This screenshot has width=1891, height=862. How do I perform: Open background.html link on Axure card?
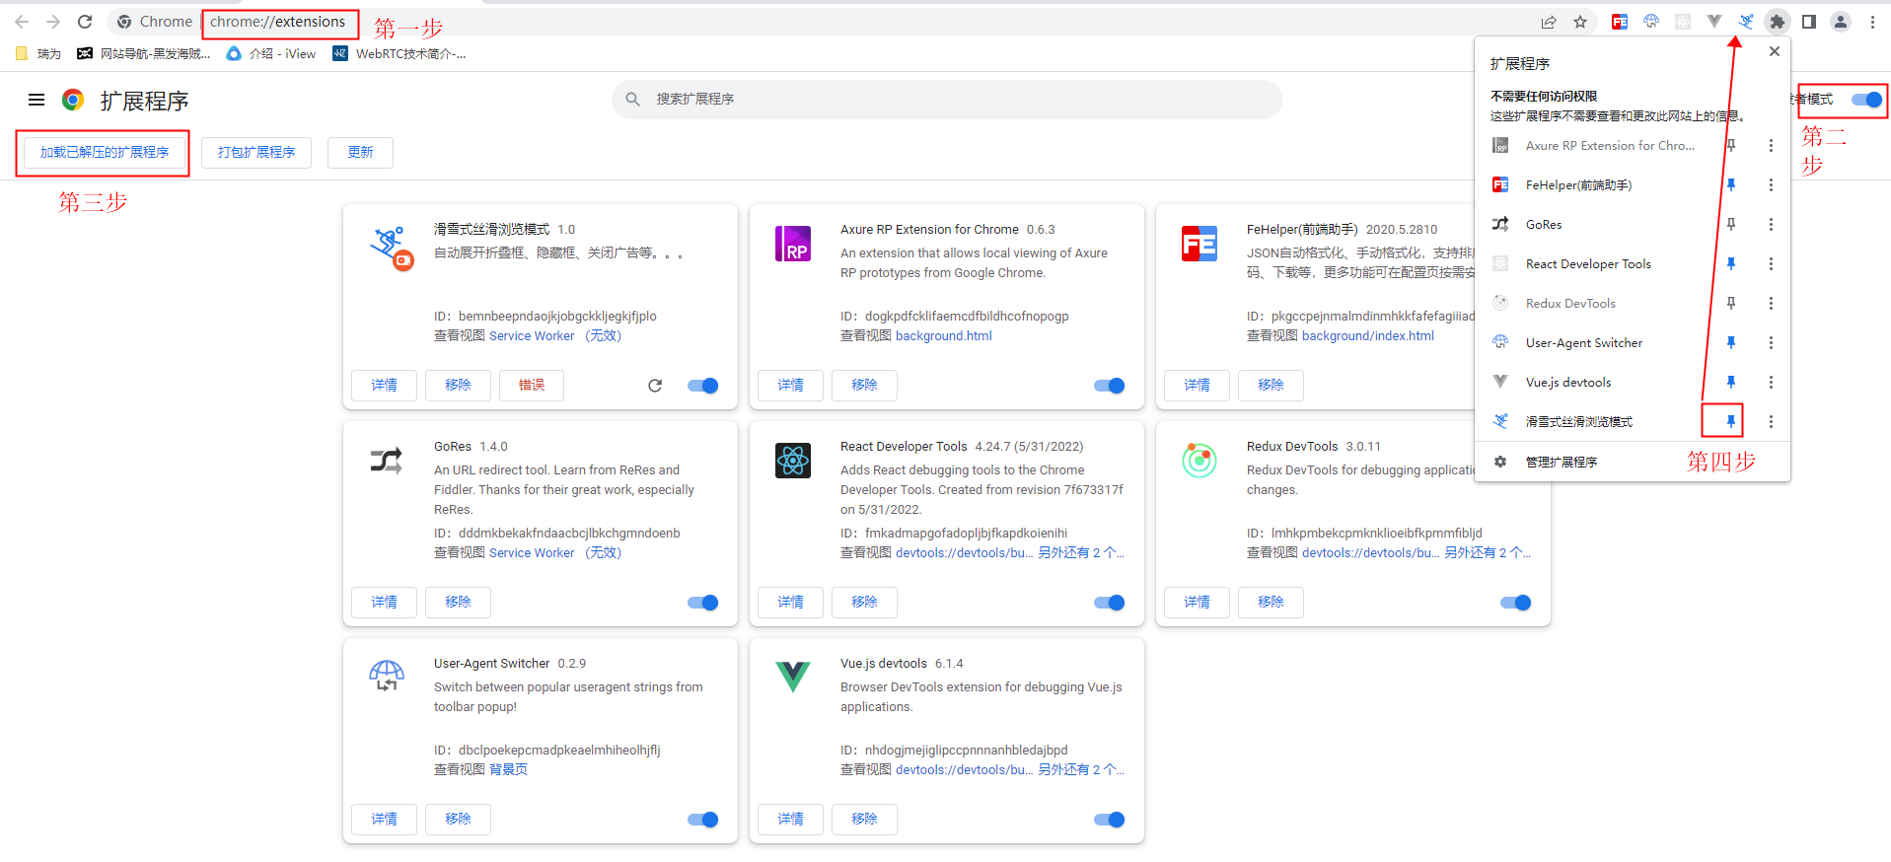pyautogui.click(x=944, y=336)
